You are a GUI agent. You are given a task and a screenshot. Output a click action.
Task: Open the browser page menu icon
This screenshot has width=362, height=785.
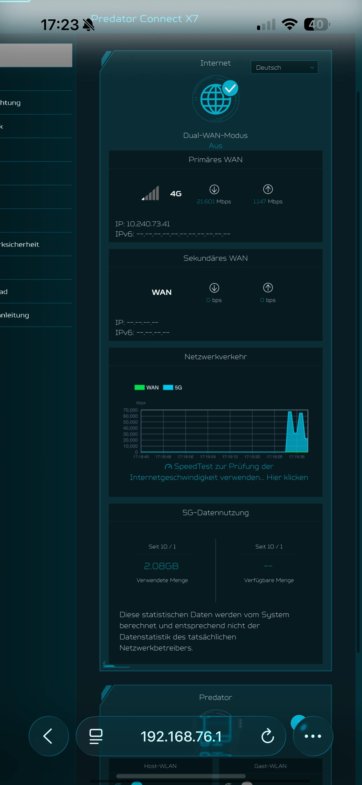96,736
